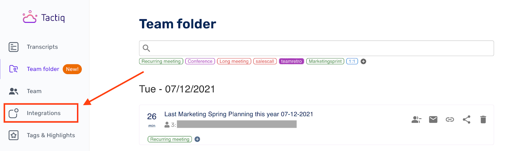
Task: Delete the meeting with trash icon
Action: click(x=483, y=119)
